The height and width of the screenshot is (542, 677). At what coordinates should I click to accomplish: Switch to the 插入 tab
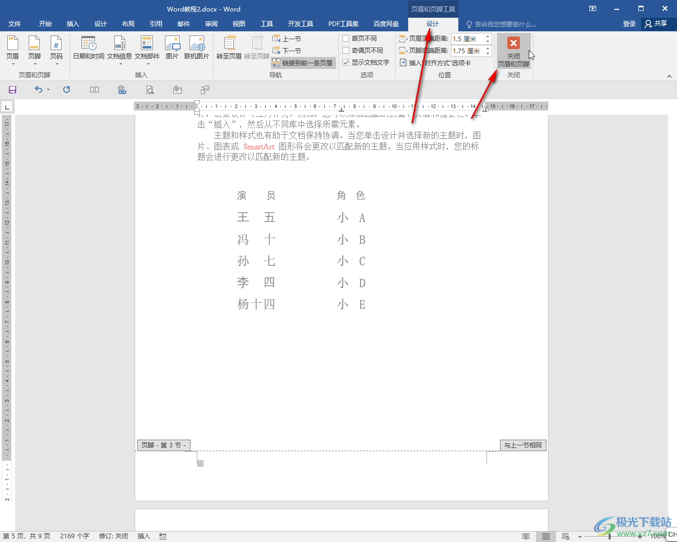tap(73, 24)
